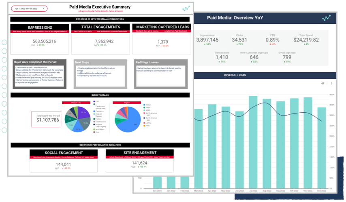Screen dimensions: 346x202
Task: Open the three-dot menu above the Revenue chart
Action: [331, 83]
